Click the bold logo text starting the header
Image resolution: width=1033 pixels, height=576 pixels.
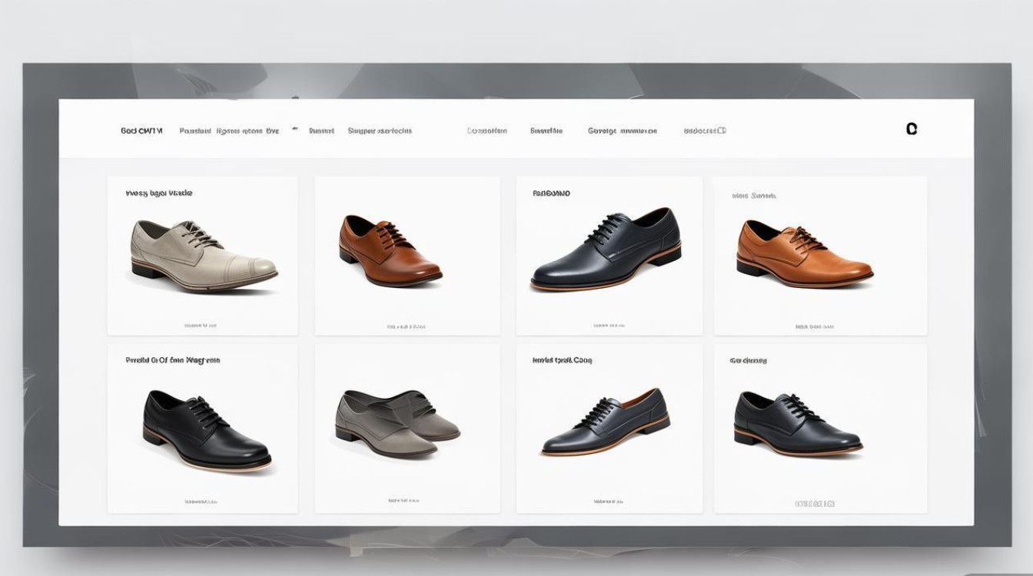click(142, 131)
